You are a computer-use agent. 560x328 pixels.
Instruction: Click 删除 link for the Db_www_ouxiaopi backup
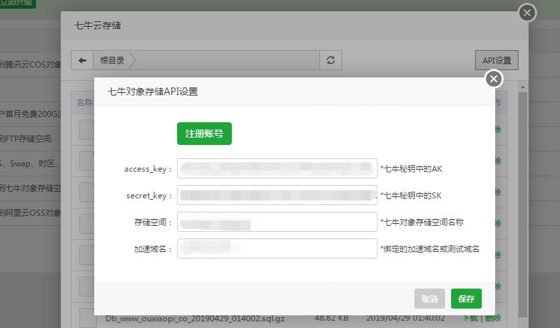493,318
